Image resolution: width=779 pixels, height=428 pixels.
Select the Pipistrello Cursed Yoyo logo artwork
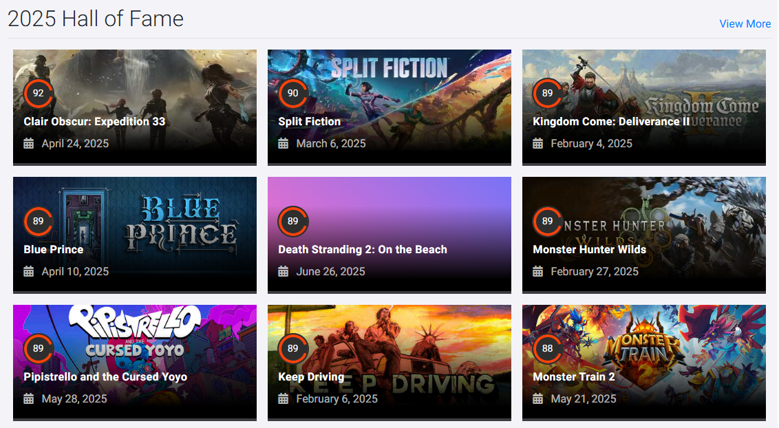(x=135, y=362)
